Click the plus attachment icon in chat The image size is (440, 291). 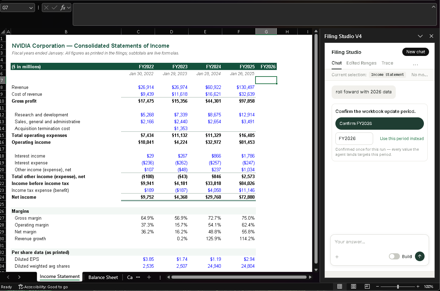tap(337, 257)
